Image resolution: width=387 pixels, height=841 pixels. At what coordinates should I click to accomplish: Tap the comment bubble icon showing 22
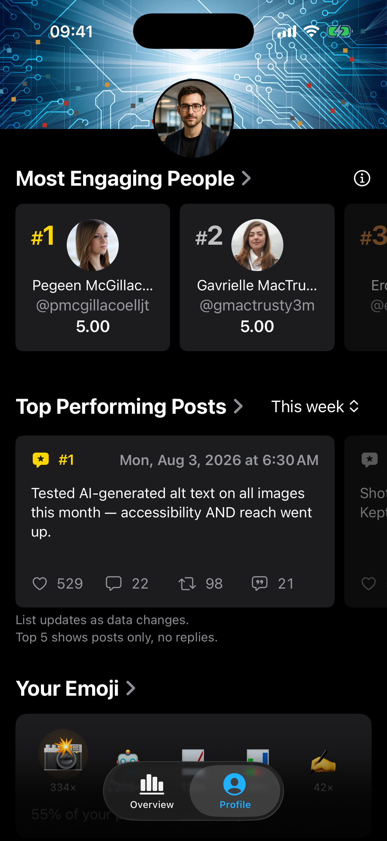tap(113, 583)
